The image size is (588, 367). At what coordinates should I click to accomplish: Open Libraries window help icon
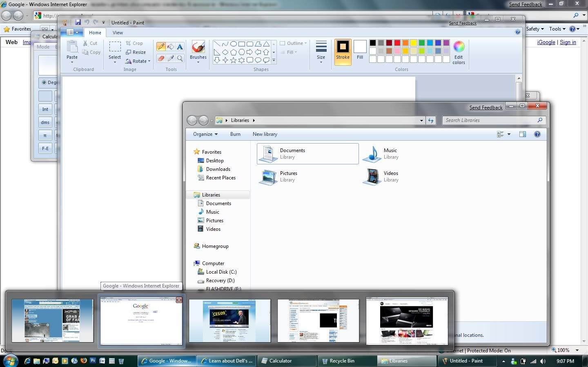coord(537,134)
